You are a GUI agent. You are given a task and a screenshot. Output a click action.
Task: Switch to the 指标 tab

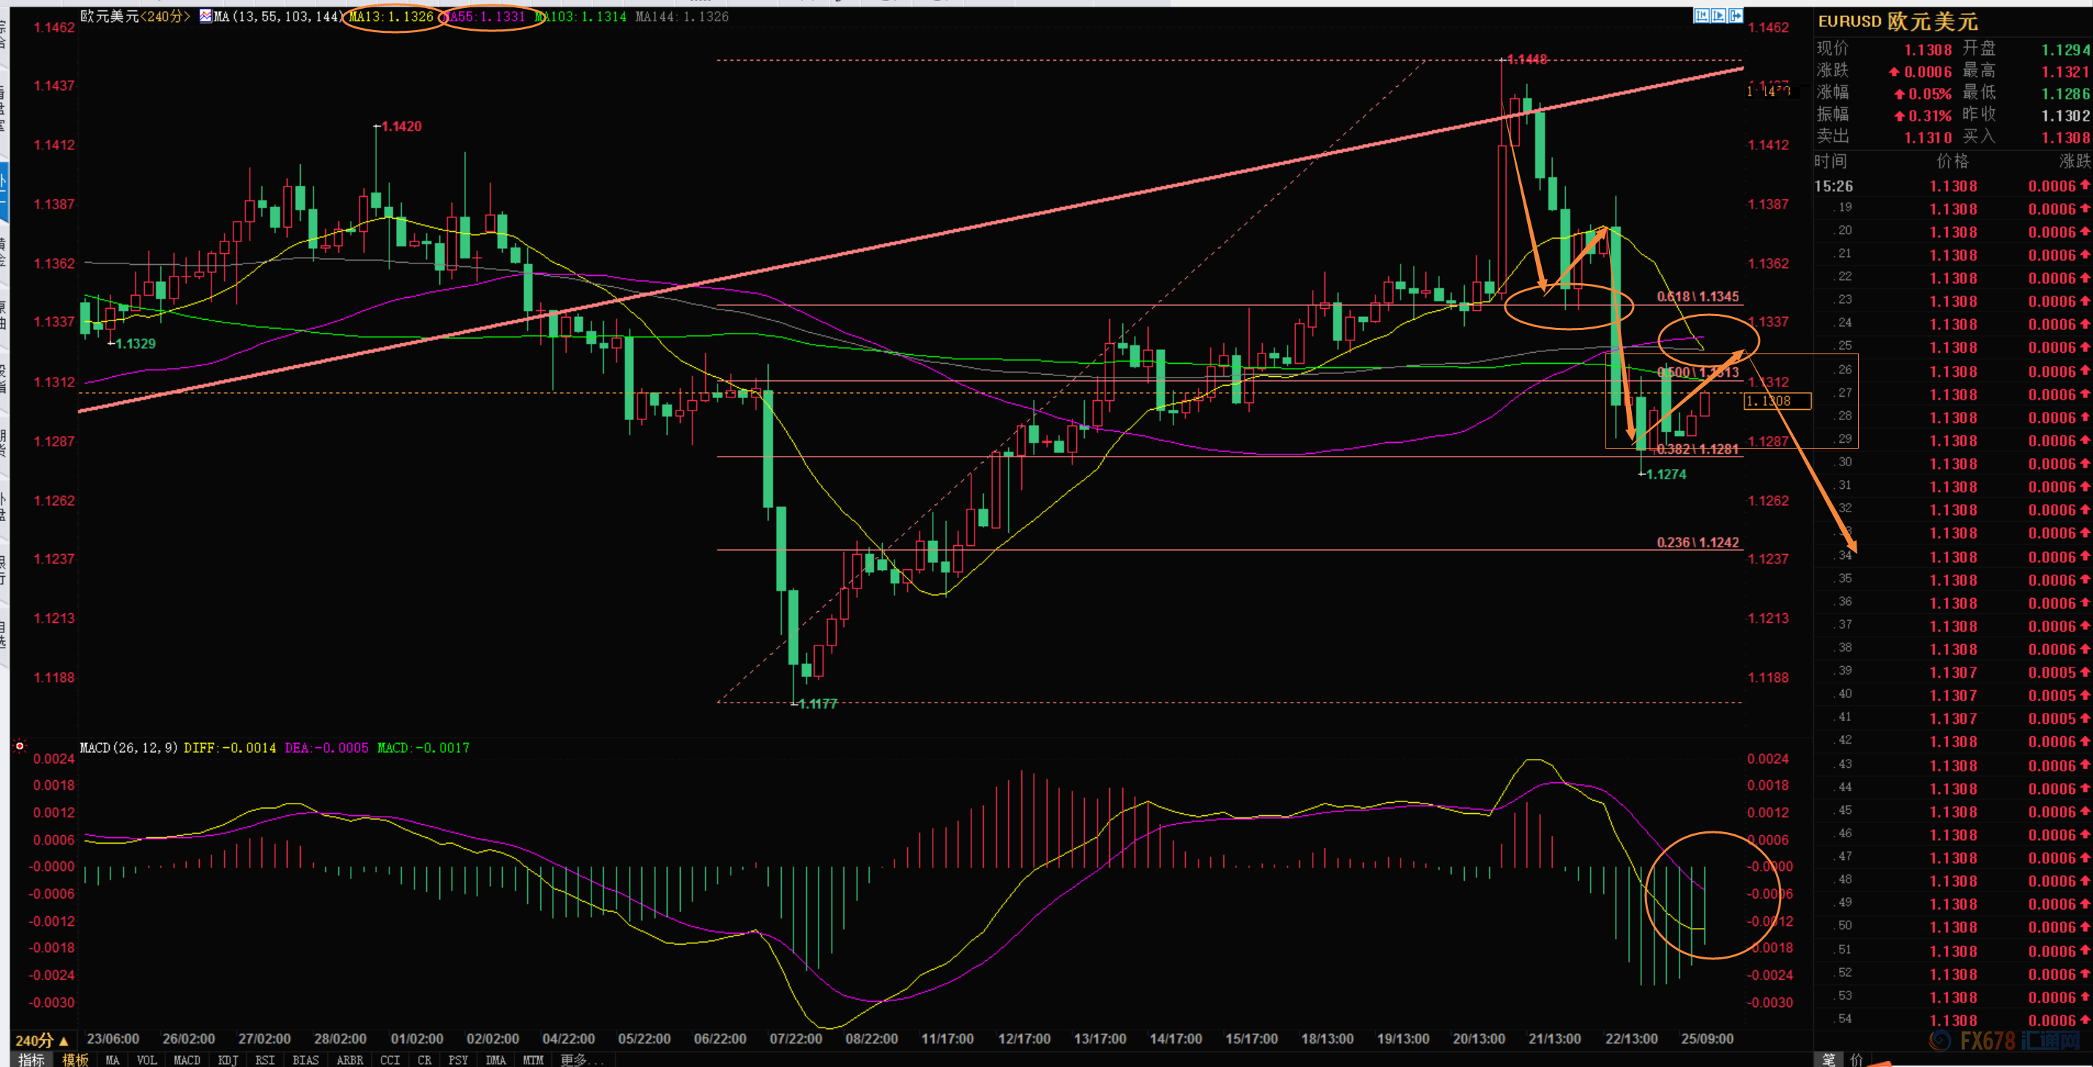pyautogui.click(x=31, y=1060)
